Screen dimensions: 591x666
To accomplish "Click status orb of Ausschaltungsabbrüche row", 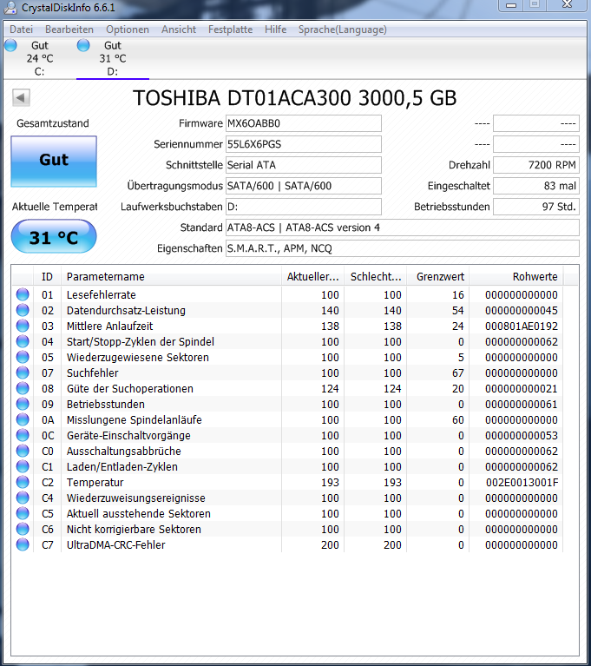I will pos(23,451).
